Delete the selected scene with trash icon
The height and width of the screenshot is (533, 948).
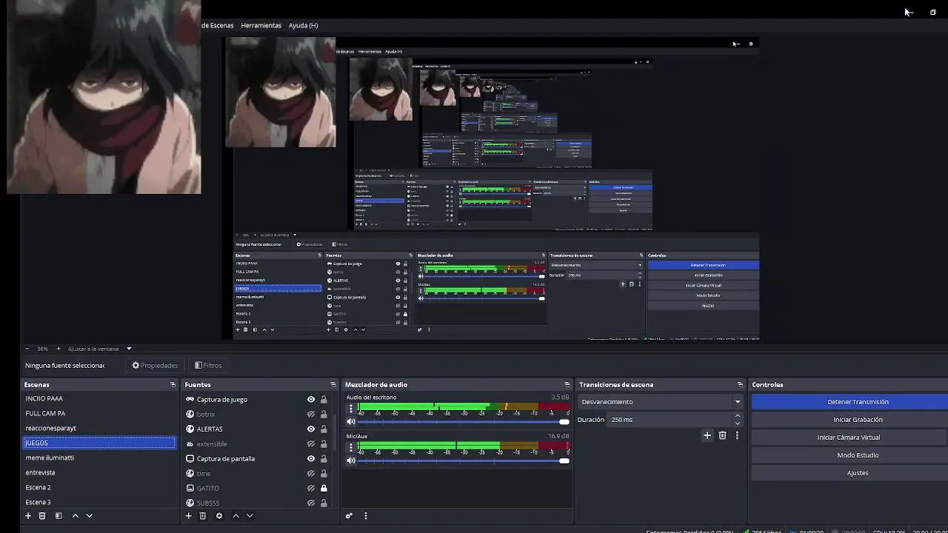[x=42, y=516]
